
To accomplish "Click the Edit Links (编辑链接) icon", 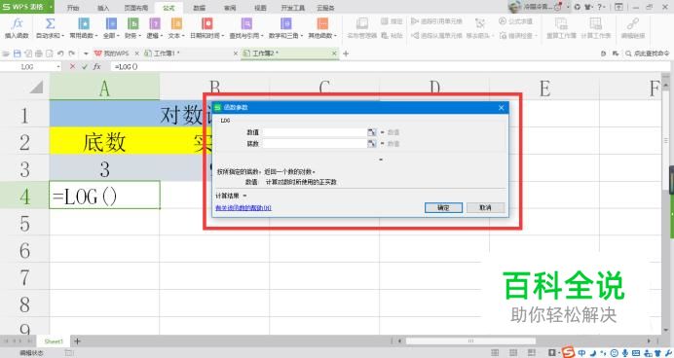I will point(633,23).
